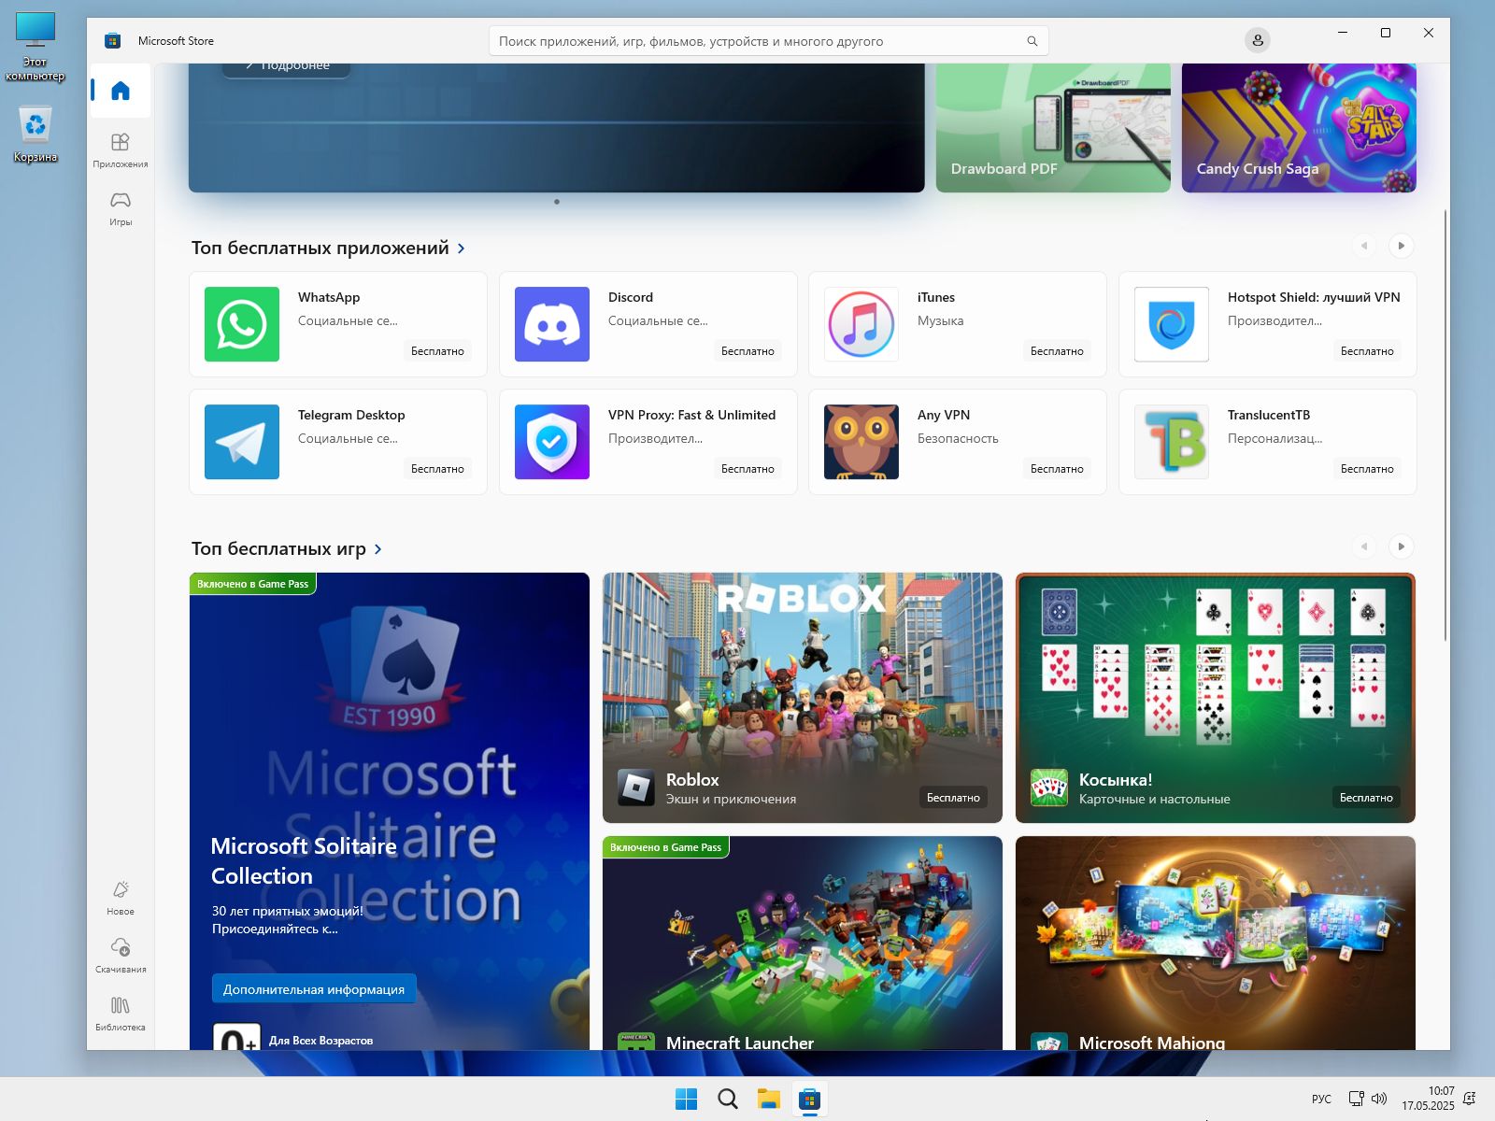Screen dimensions: 1495x1121
Task: Open the volume control in the system tray
Action: [x=1380, y=1099]
